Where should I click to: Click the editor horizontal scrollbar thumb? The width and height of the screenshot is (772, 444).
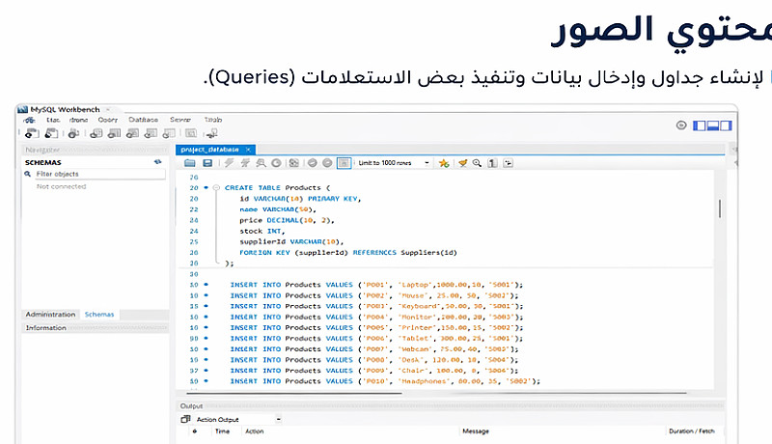[x=294, y=393]
